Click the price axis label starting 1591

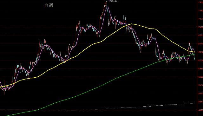click(200, 69)
